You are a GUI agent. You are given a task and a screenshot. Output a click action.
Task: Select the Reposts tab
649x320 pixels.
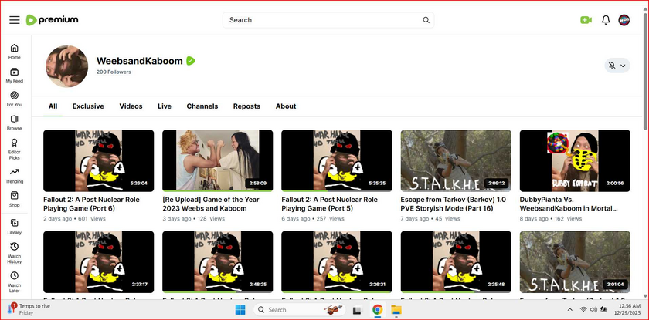coord(246,106)
